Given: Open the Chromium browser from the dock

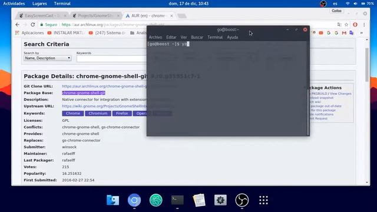Looking at the screenshot, I should click(134, 200).
